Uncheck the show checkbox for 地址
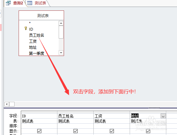The width and height of the screenshot is (177, 135). tap(148, 131)
